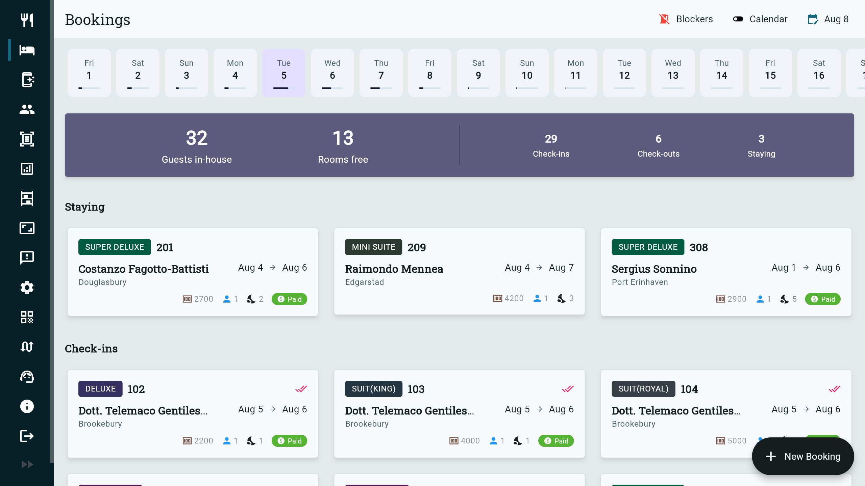This screenshot has width=865, height=486.
Task: Click the 6 Check-outs summary
Action: 659,145
